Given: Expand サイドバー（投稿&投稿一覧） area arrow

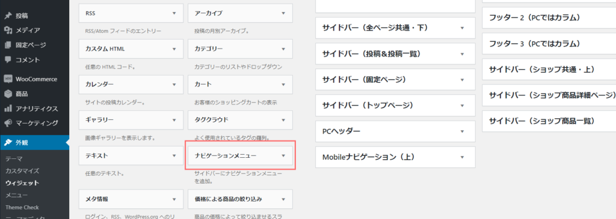Looking at the screenshot, I should coord(463,53).
